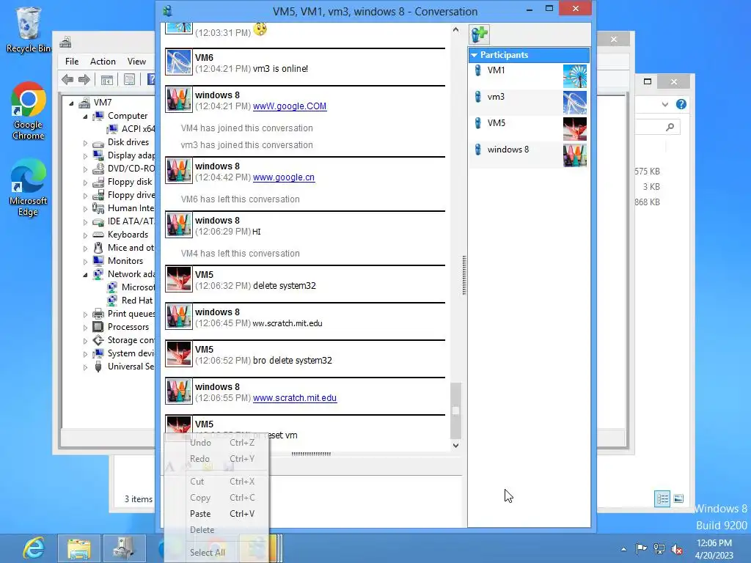Choose Paste from context menu
Screen dimensions: 751x563
(x=216, y=514)
